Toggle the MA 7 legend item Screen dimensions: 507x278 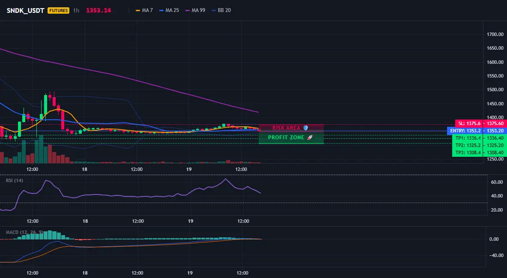144,10
